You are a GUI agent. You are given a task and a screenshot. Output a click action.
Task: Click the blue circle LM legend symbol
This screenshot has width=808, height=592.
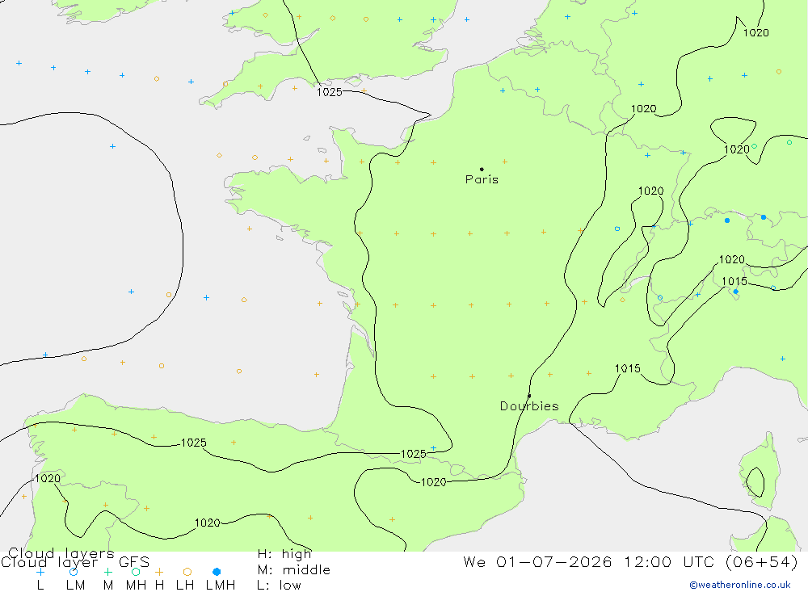pyautogui.click(x=74, y=572)
